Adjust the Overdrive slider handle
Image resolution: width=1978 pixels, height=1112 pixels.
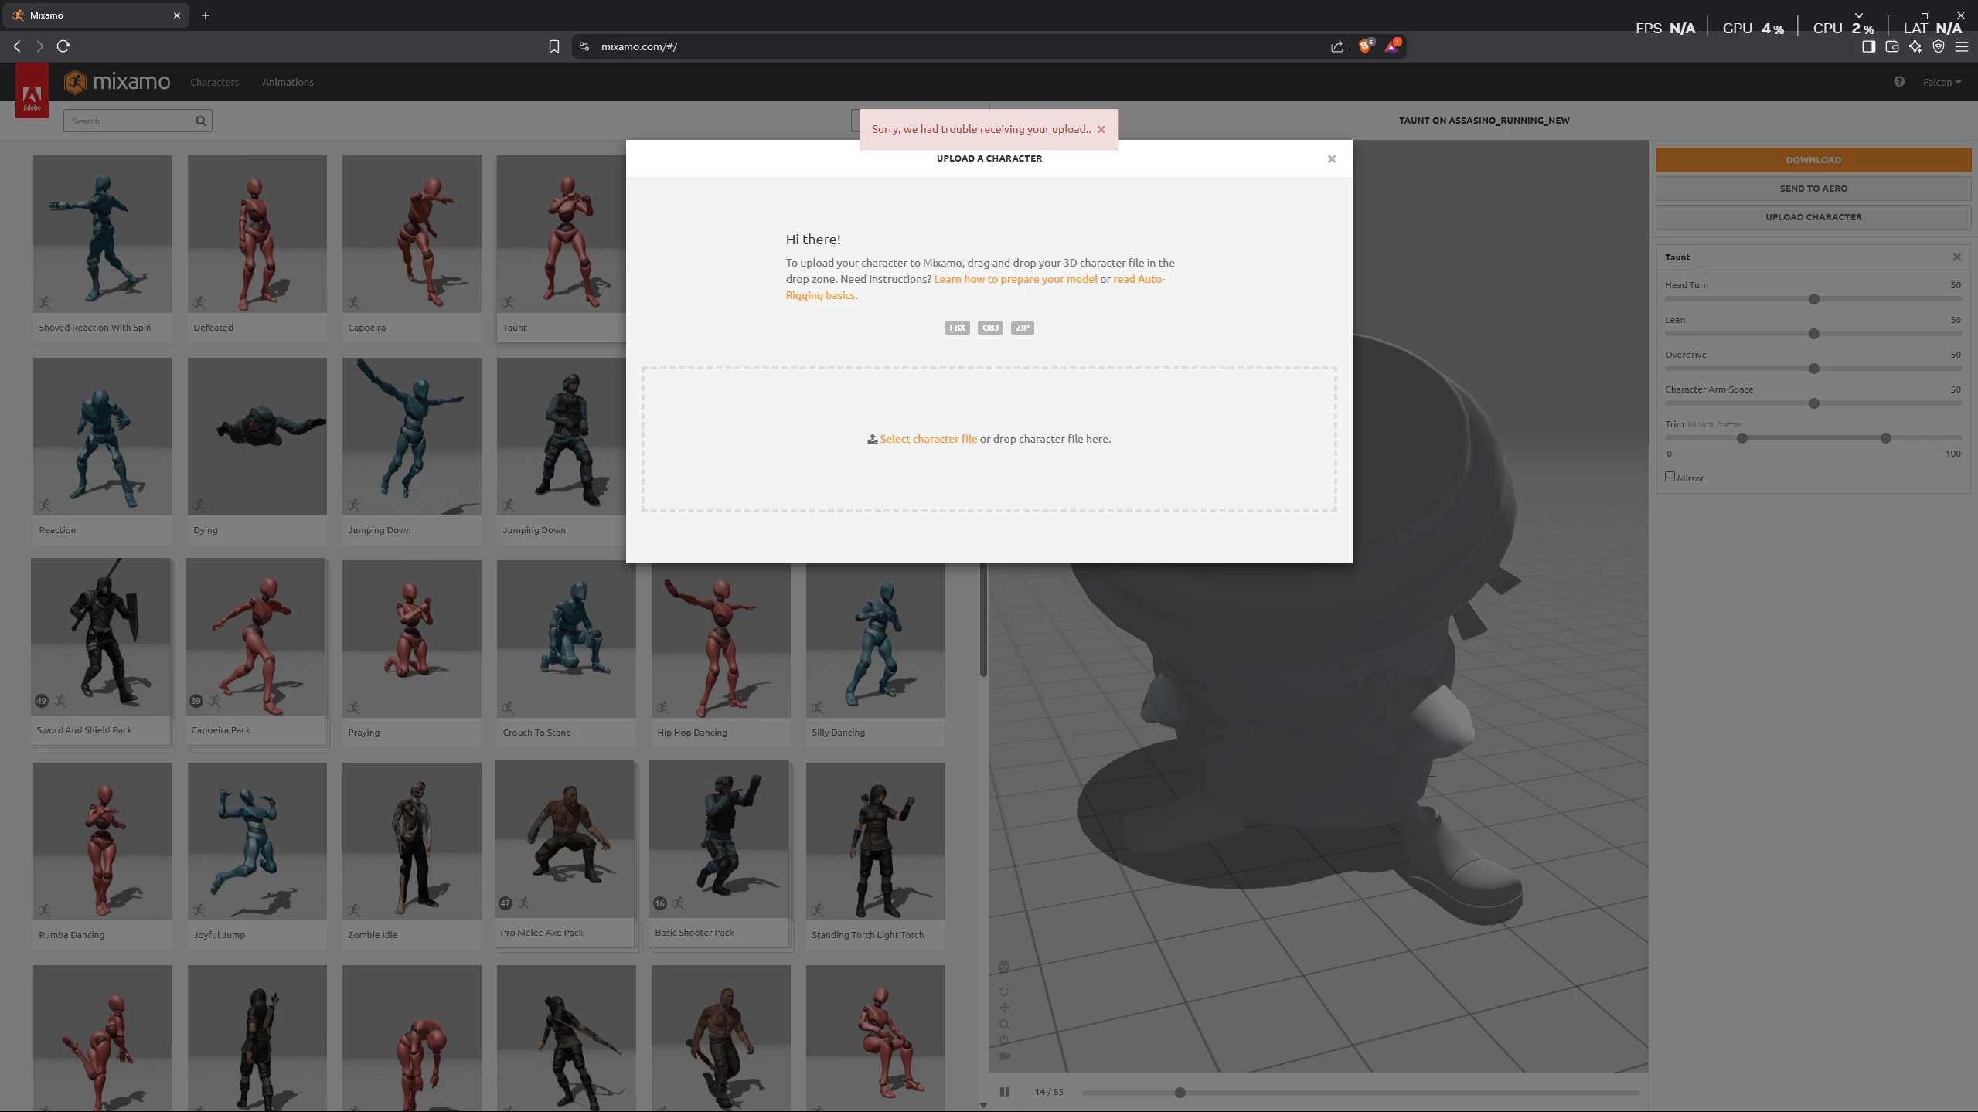[1813, 369]
